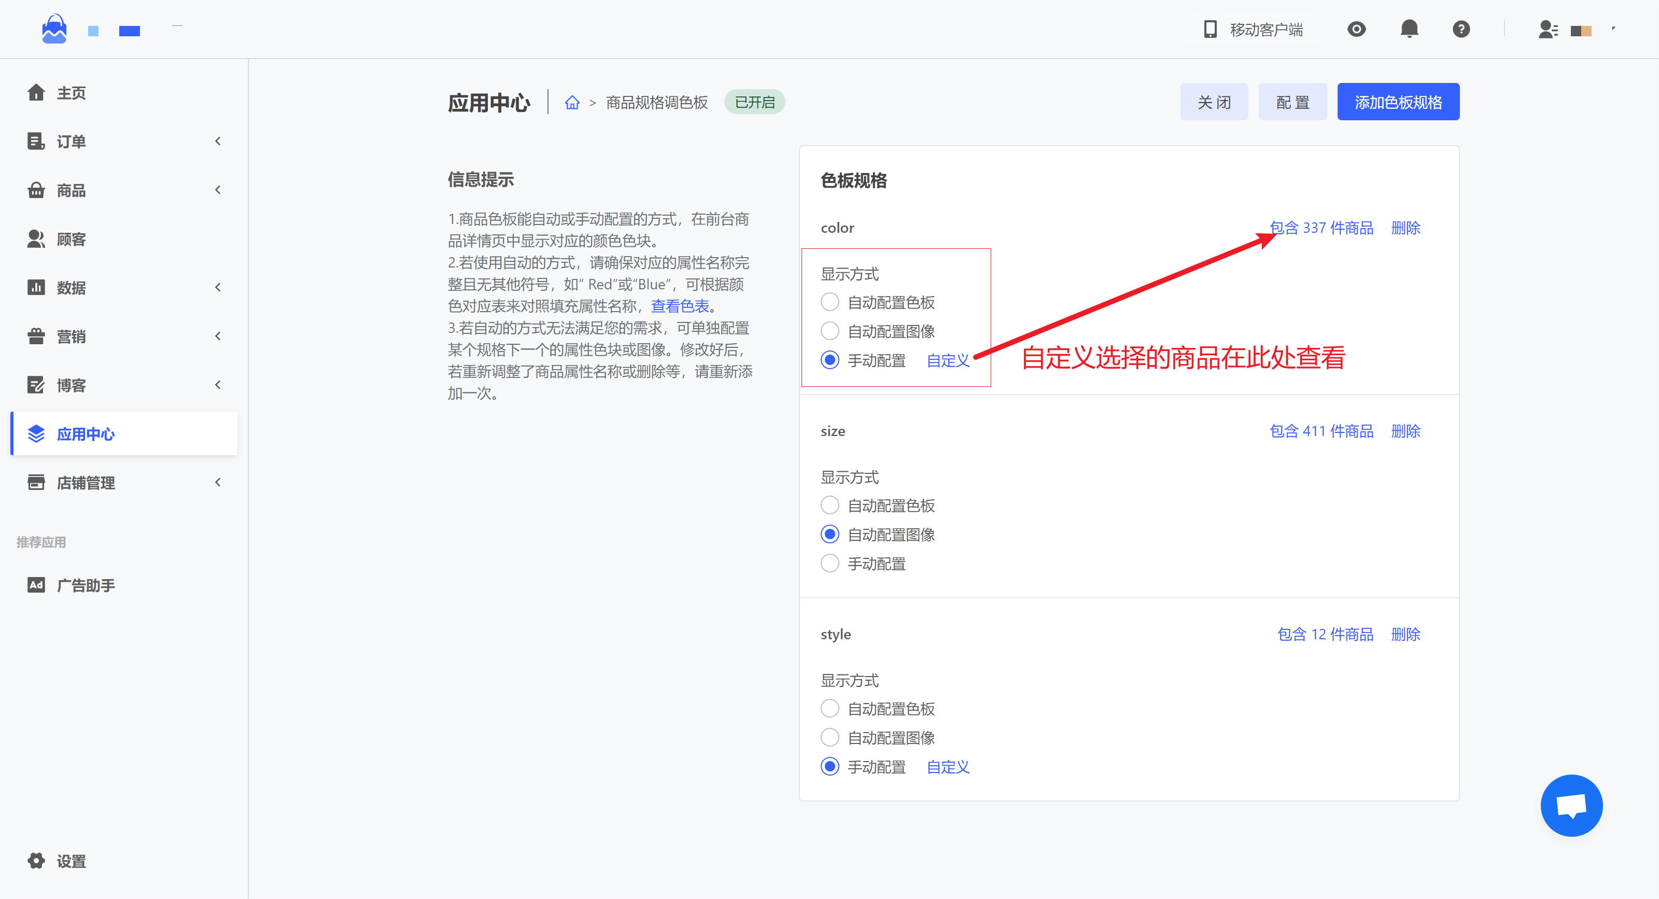Click 移动客户端 text in header

click(1266, 30)
